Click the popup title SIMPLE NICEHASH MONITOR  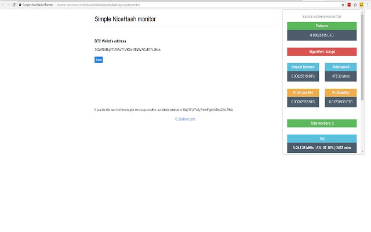pos(322,17)
